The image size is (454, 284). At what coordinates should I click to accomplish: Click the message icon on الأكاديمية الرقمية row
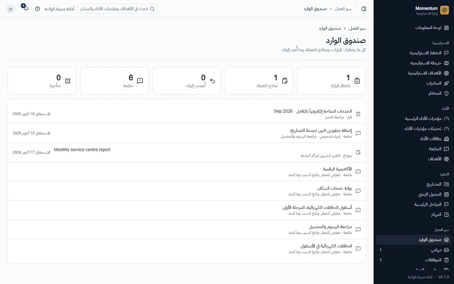tap(358, 172)
